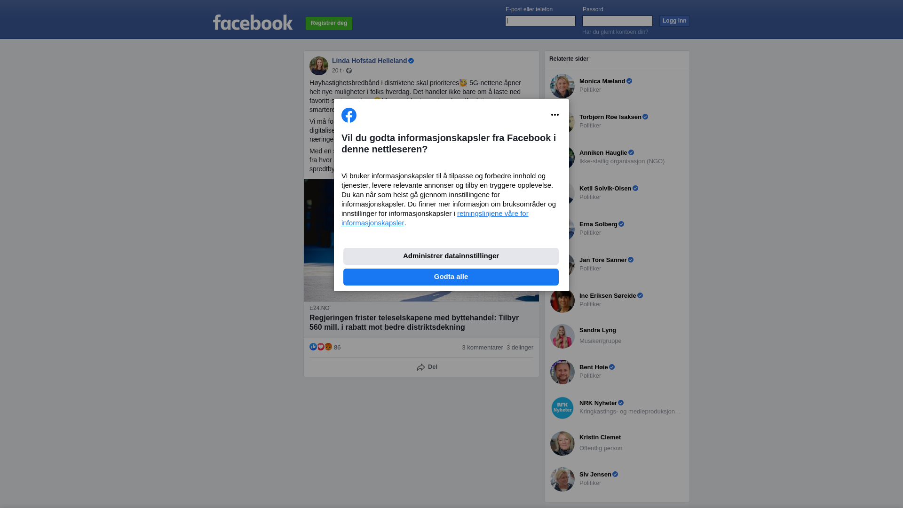Focus the Passord input field

coord(618,21)
